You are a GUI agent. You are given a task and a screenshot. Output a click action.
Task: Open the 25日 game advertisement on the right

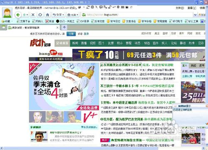(x=193, y=92)
